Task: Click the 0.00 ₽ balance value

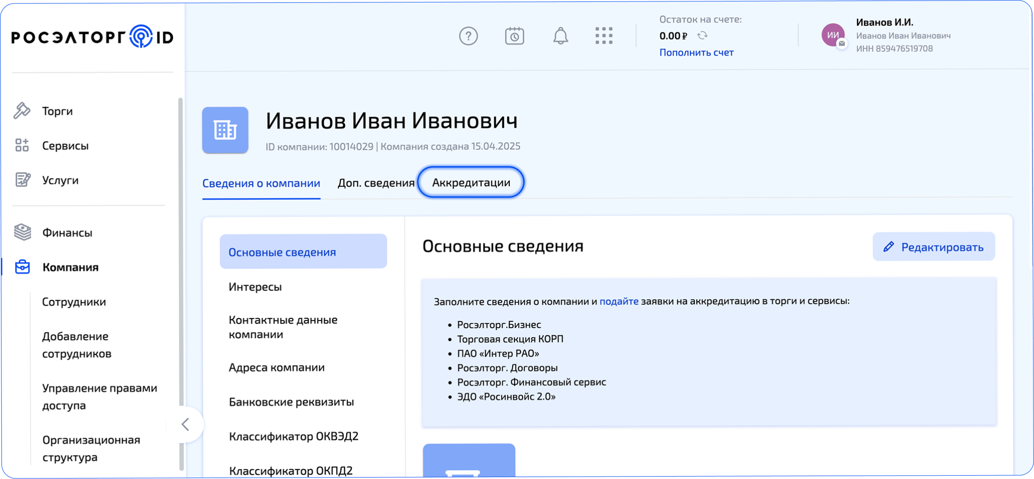Action: coord(673,36)
